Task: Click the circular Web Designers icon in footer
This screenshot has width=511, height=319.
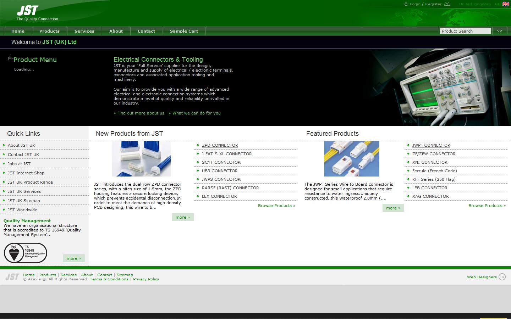Action: [x=502, y=277]
